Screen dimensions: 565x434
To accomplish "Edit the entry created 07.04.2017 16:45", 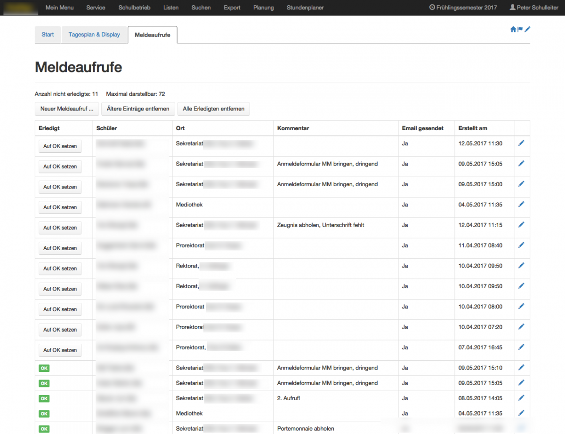I will 521,347.
